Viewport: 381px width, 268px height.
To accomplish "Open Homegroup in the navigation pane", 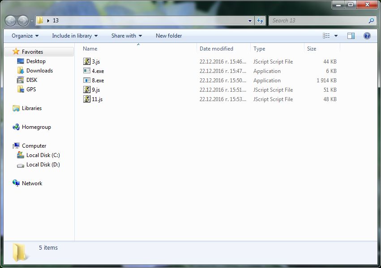I will (36, 127).
